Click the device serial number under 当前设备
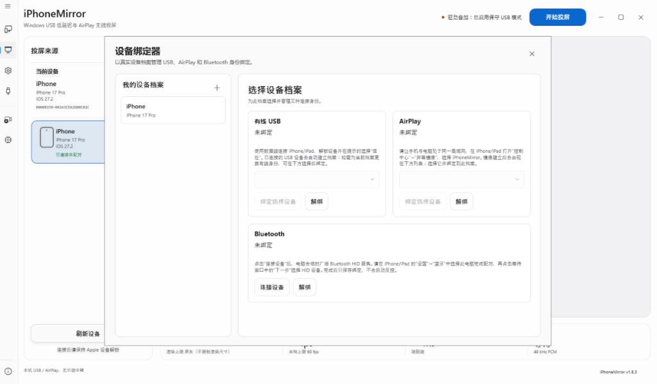657x384 pixels. click(62, 107)
